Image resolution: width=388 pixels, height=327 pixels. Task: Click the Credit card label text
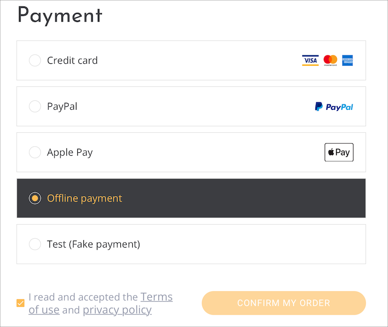click(x=72, y=60)
